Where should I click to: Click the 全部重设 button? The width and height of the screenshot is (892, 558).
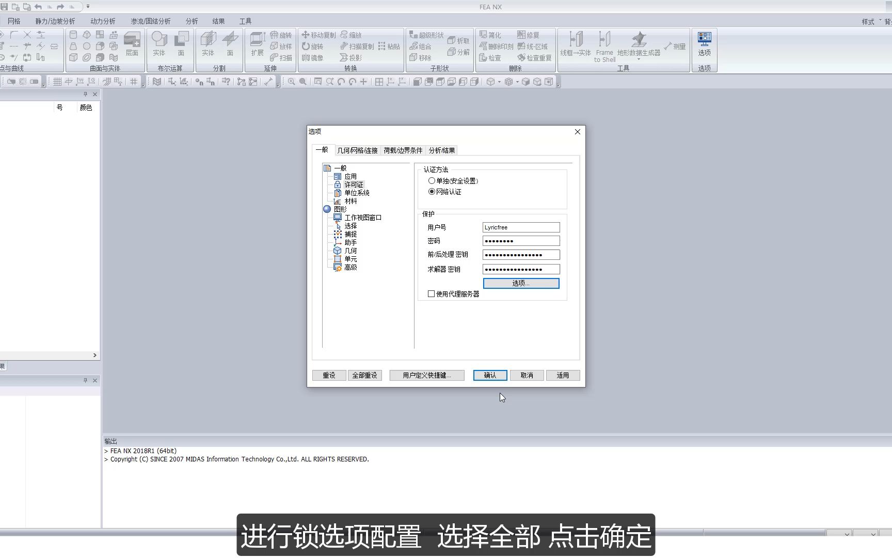point(365,375)
